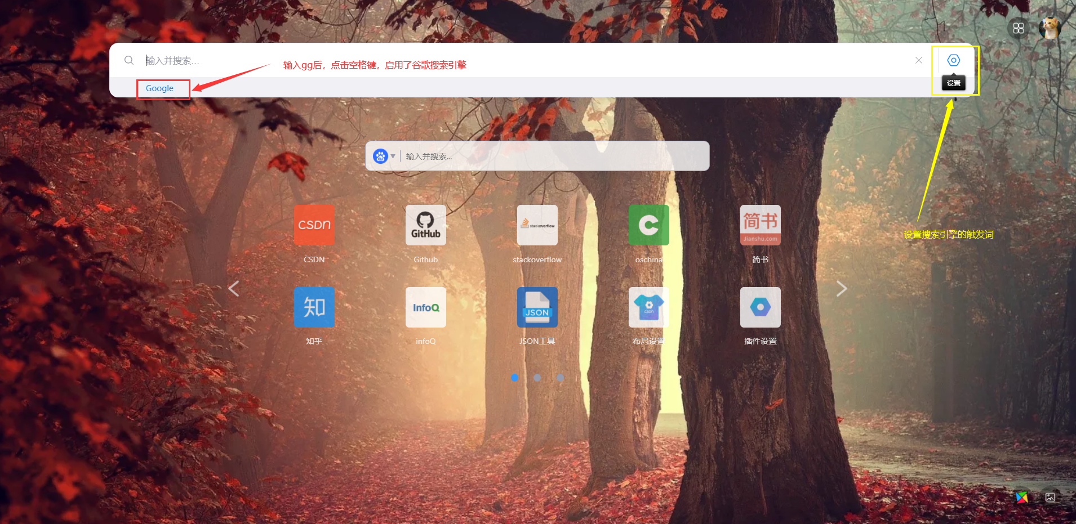Click the oschina text label

(649, 259)
